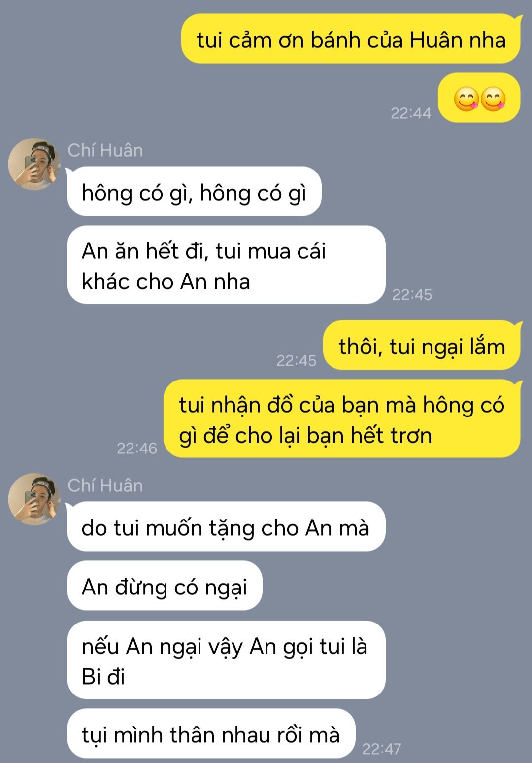Tap the top Chí Huân profile avatar
The image size is (532, 763).
click(x=34, y=164)
